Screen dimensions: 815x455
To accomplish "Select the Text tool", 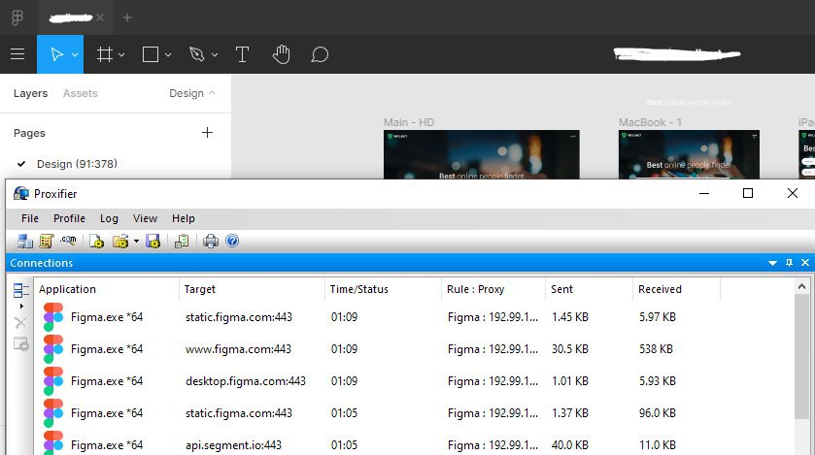I will 242,54.
